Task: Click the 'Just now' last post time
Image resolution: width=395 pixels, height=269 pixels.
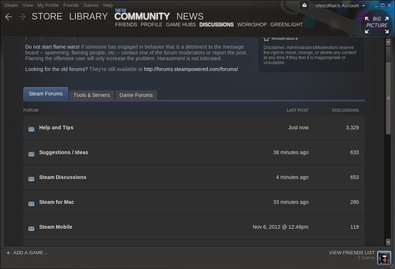Action: click(x=299, y=128)
